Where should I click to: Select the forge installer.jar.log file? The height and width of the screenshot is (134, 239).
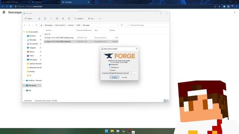(x=81, y=38)
